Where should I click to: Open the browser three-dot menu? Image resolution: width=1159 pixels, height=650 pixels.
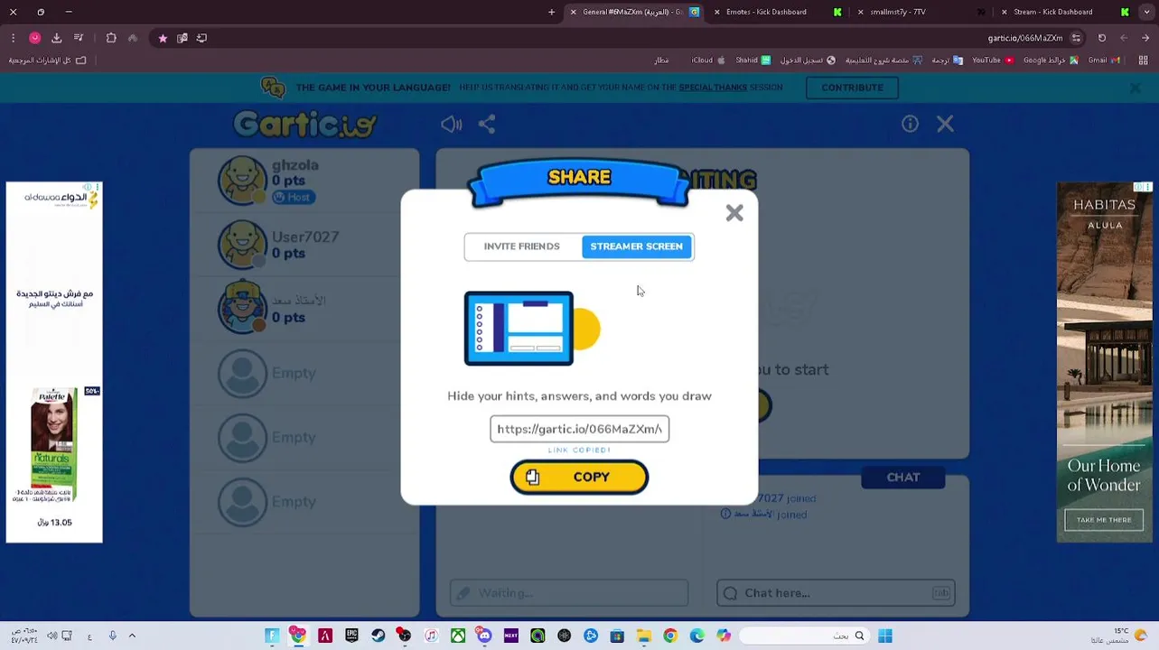coord(13,38)
